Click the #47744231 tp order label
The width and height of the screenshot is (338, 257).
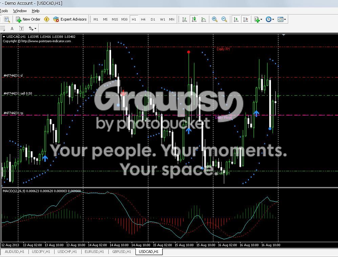click(13, 113)
